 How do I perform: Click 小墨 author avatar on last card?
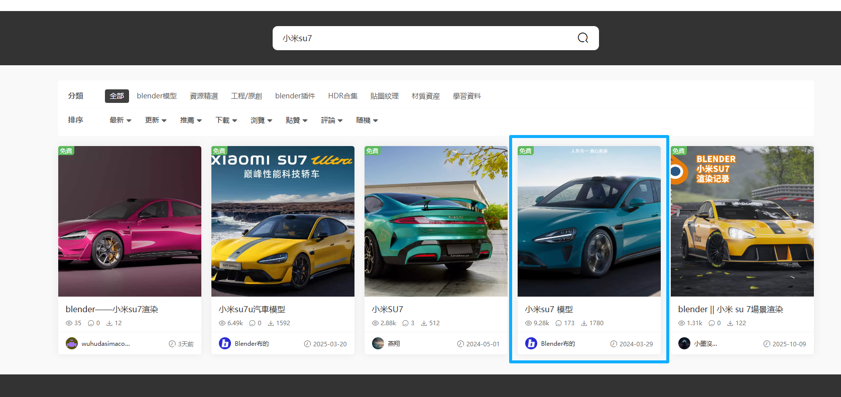684,343
